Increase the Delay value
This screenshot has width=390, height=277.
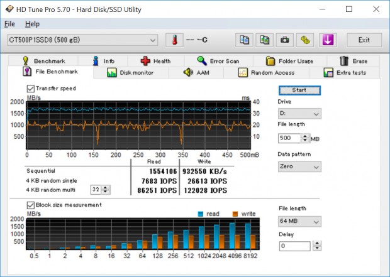pos(317,243)
